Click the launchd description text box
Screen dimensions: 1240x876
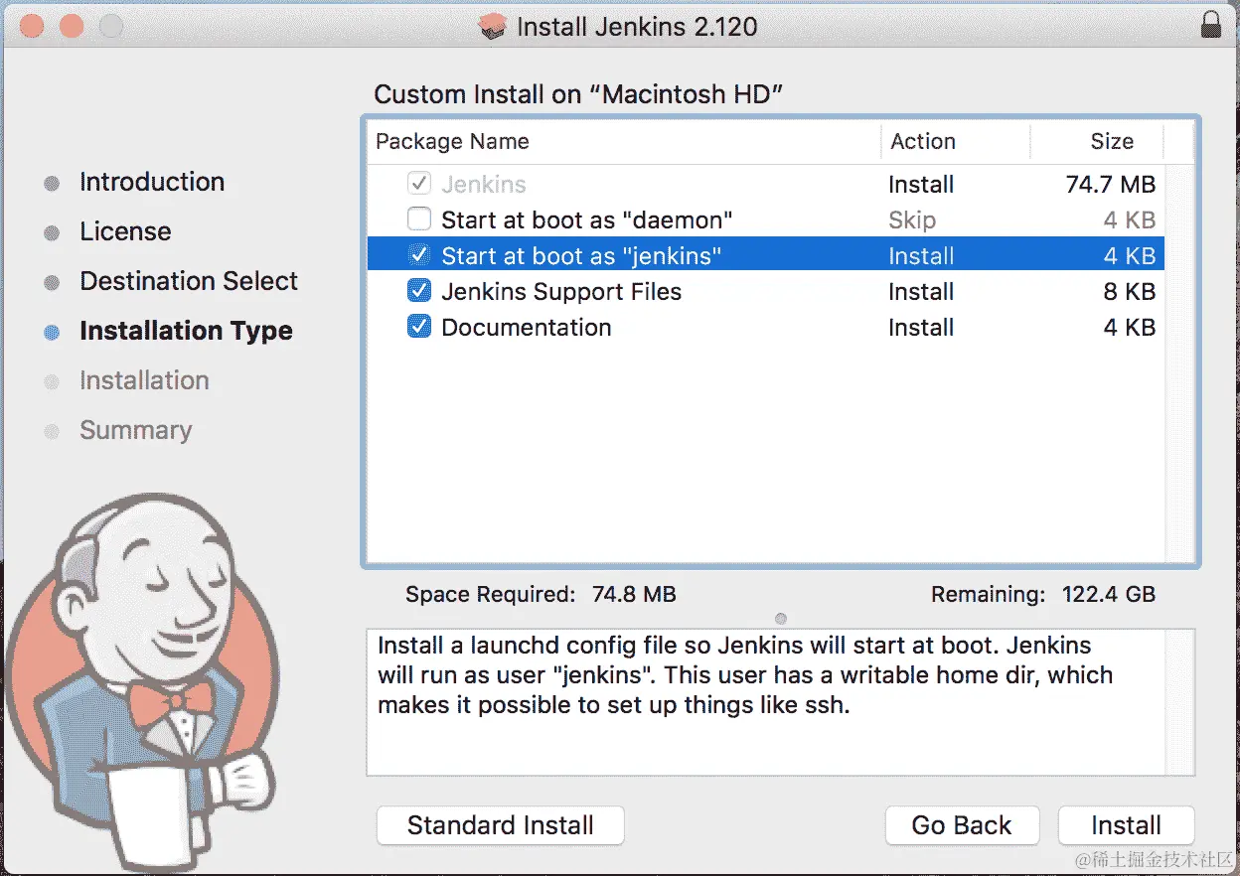781,702
